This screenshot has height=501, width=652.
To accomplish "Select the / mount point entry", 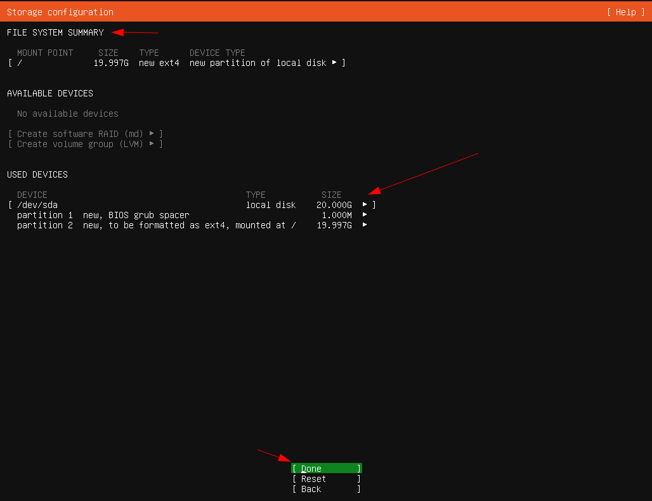I will point(20,63).
